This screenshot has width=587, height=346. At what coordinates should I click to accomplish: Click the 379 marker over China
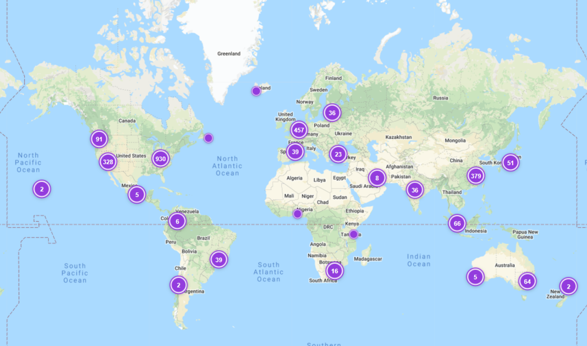tap(475, 176)
